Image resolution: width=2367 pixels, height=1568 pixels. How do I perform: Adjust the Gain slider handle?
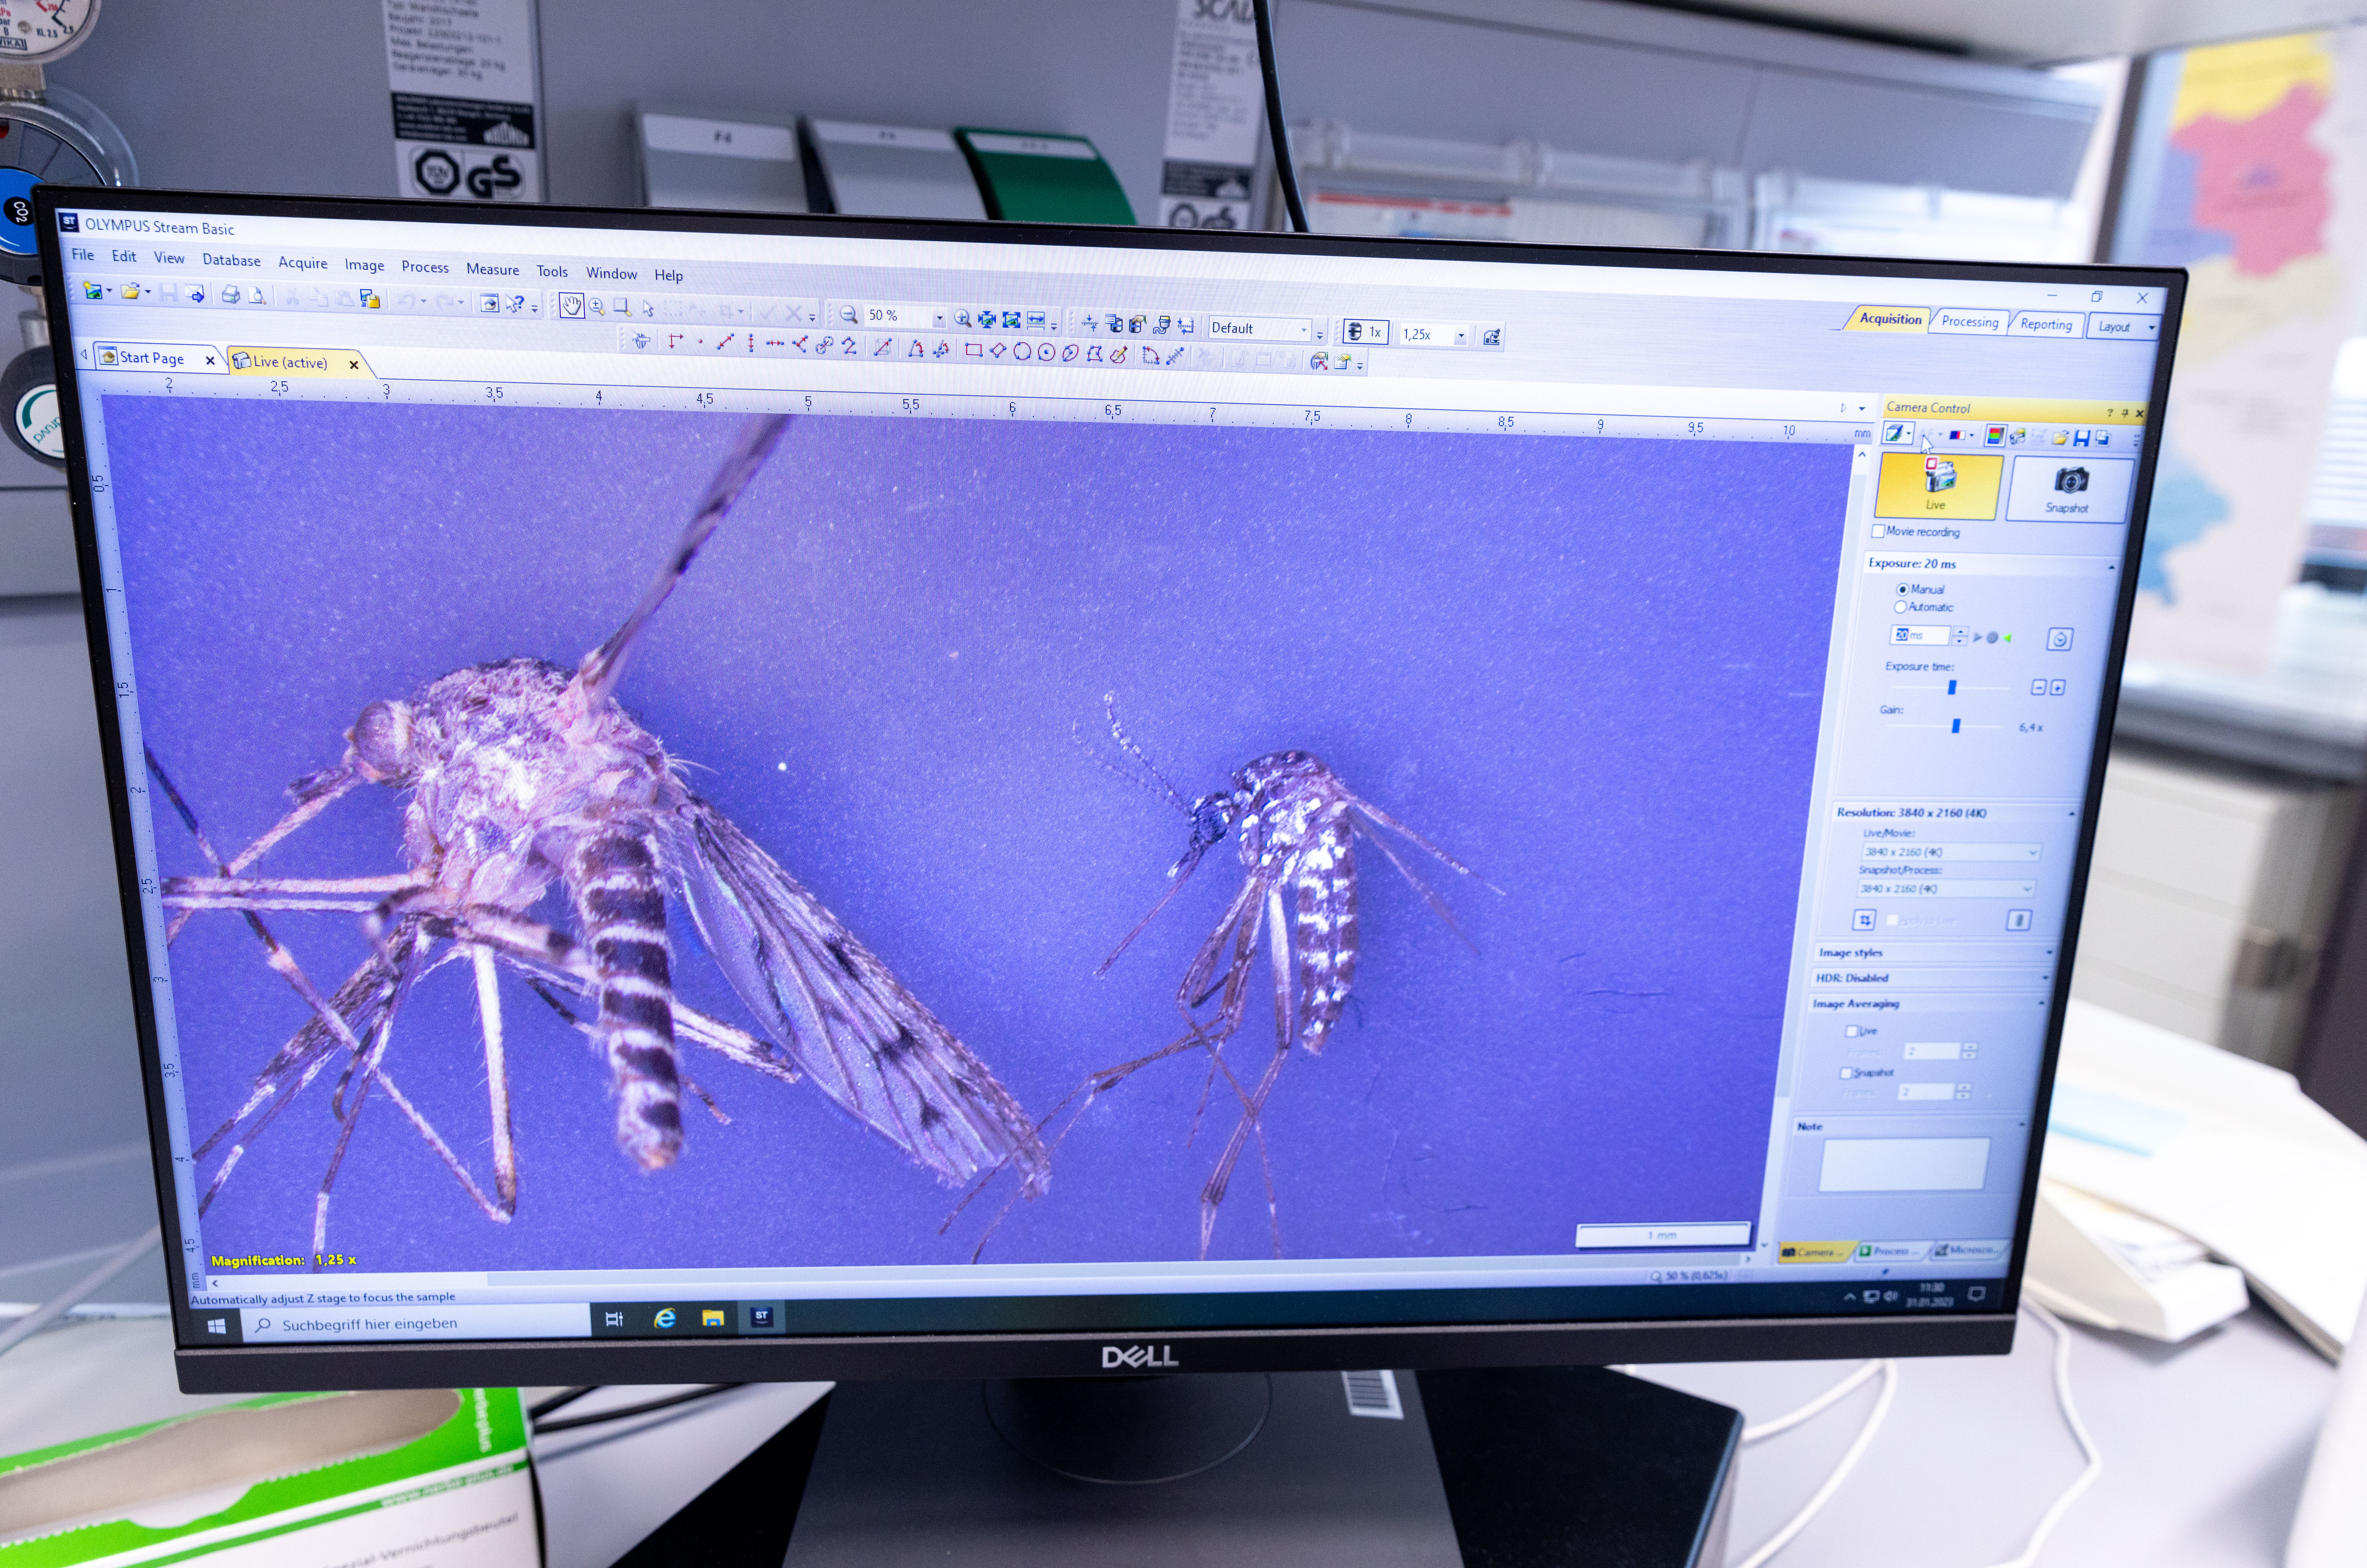[1956, 726]
